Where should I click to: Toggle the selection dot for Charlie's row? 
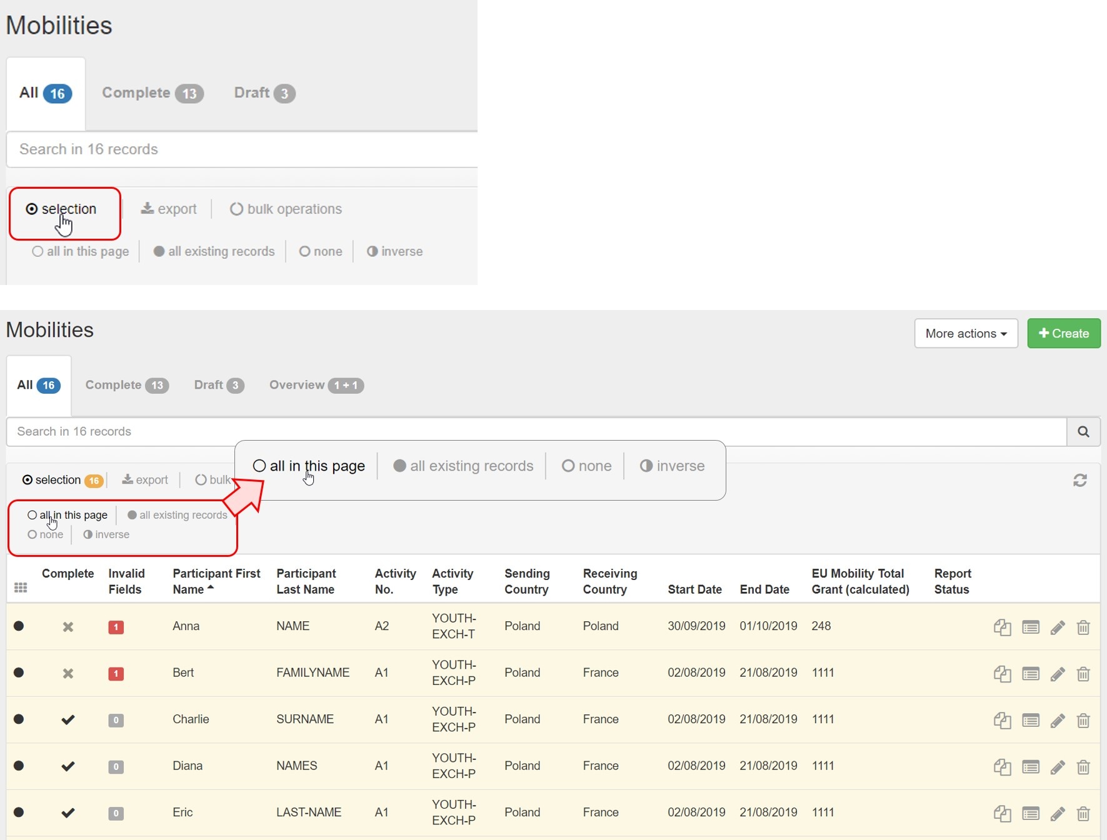point(19,719)
